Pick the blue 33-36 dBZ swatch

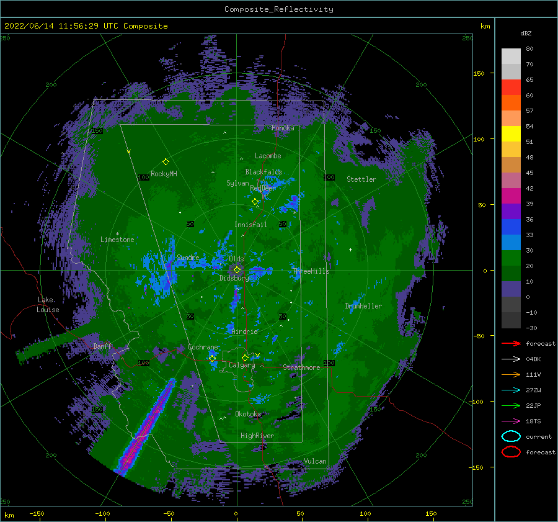click(x=511, y=227)
